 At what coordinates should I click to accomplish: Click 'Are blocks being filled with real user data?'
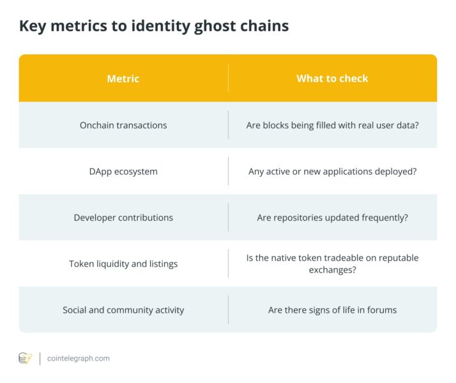click(332, 125)
